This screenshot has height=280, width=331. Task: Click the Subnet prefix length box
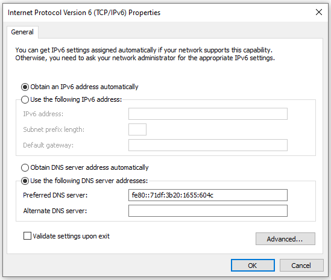coord(137,129)
